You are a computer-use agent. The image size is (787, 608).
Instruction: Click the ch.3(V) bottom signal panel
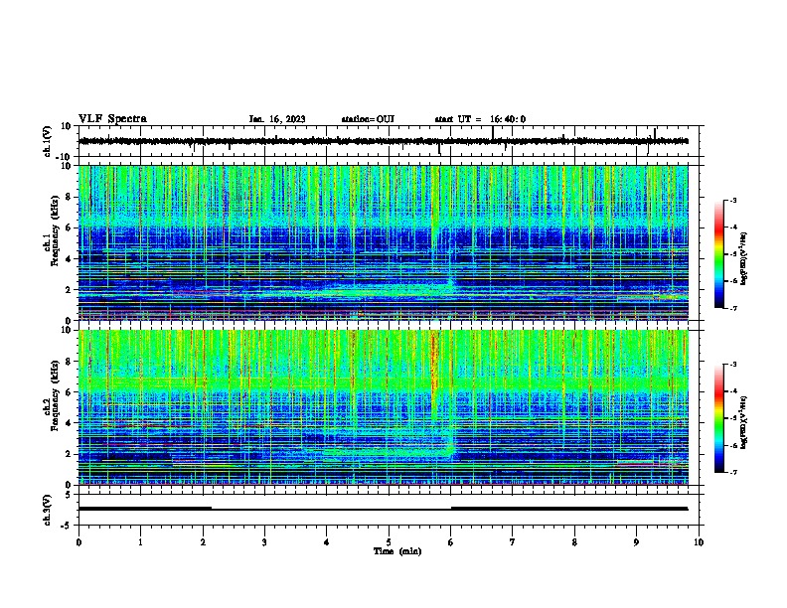389,510
